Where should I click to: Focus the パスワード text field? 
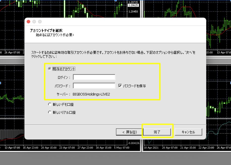(x=94, y=86)
